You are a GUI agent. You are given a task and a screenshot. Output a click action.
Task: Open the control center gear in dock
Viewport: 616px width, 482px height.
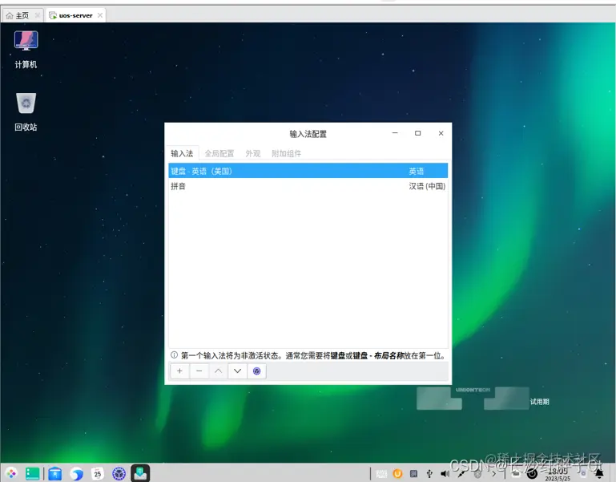coord(119,473)
